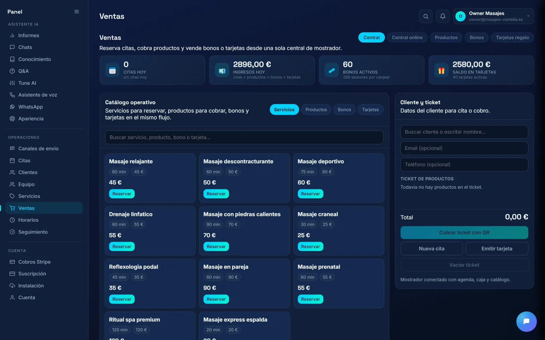Click the Emitir tarjeta button
Screen dimensions: 545x340
click(x=497, y=249)
